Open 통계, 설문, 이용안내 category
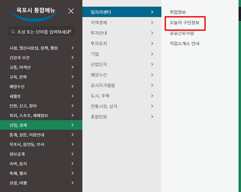This screenshot has height=192, width=241. point(41,135)
